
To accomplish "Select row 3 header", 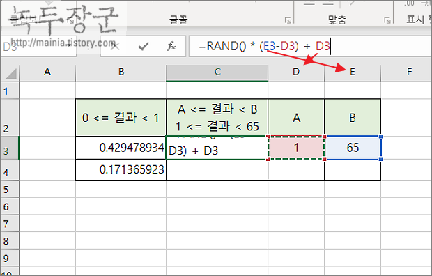I will click(x=9, y=148).
